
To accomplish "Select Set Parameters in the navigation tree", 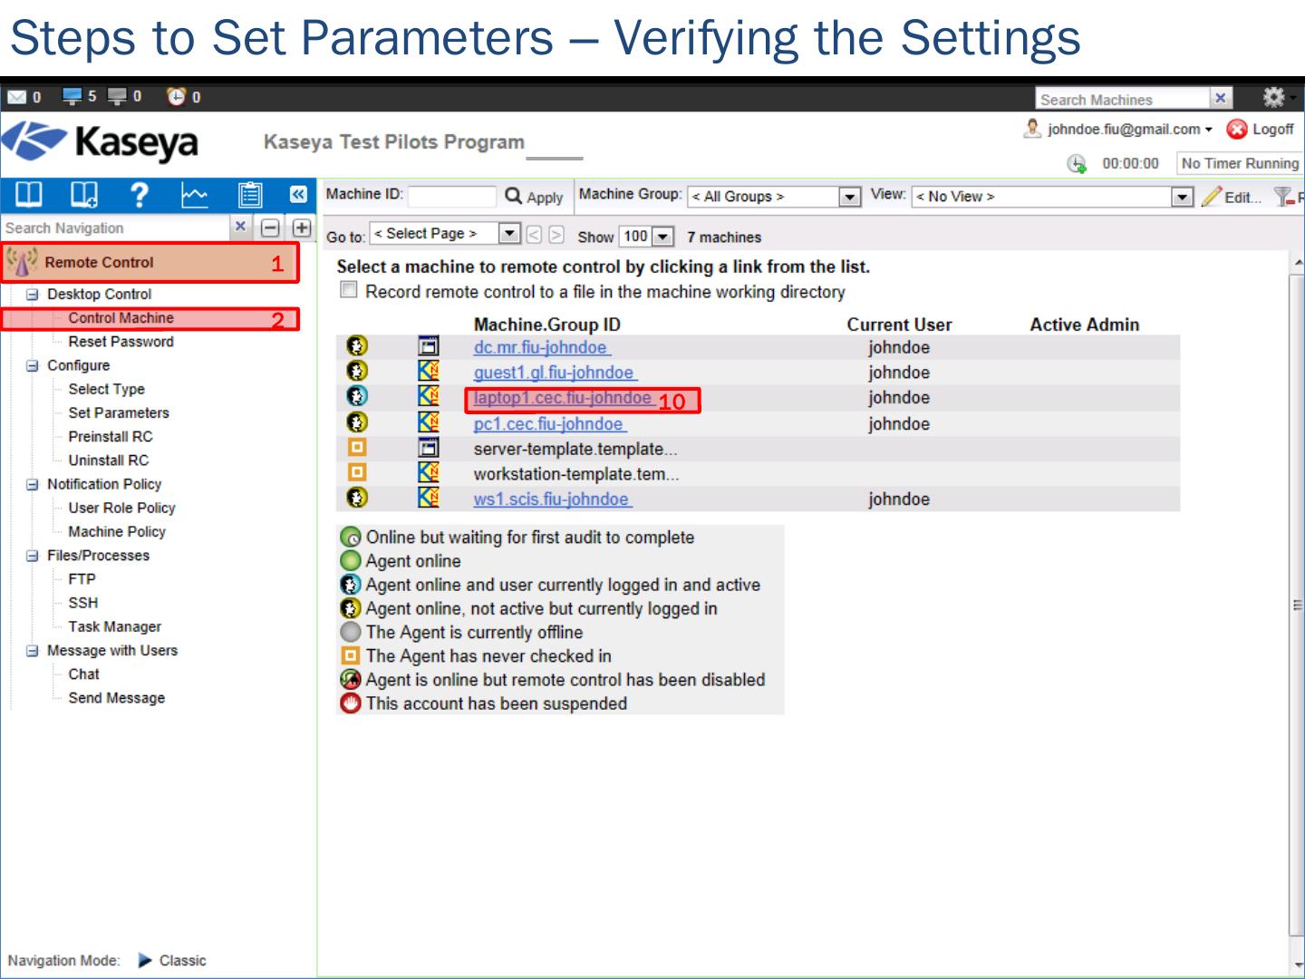I will point(119,412).
